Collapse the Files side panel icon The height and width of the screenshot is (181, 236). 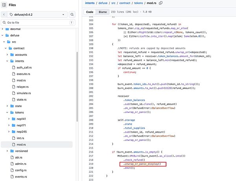(x=4, y=5)
